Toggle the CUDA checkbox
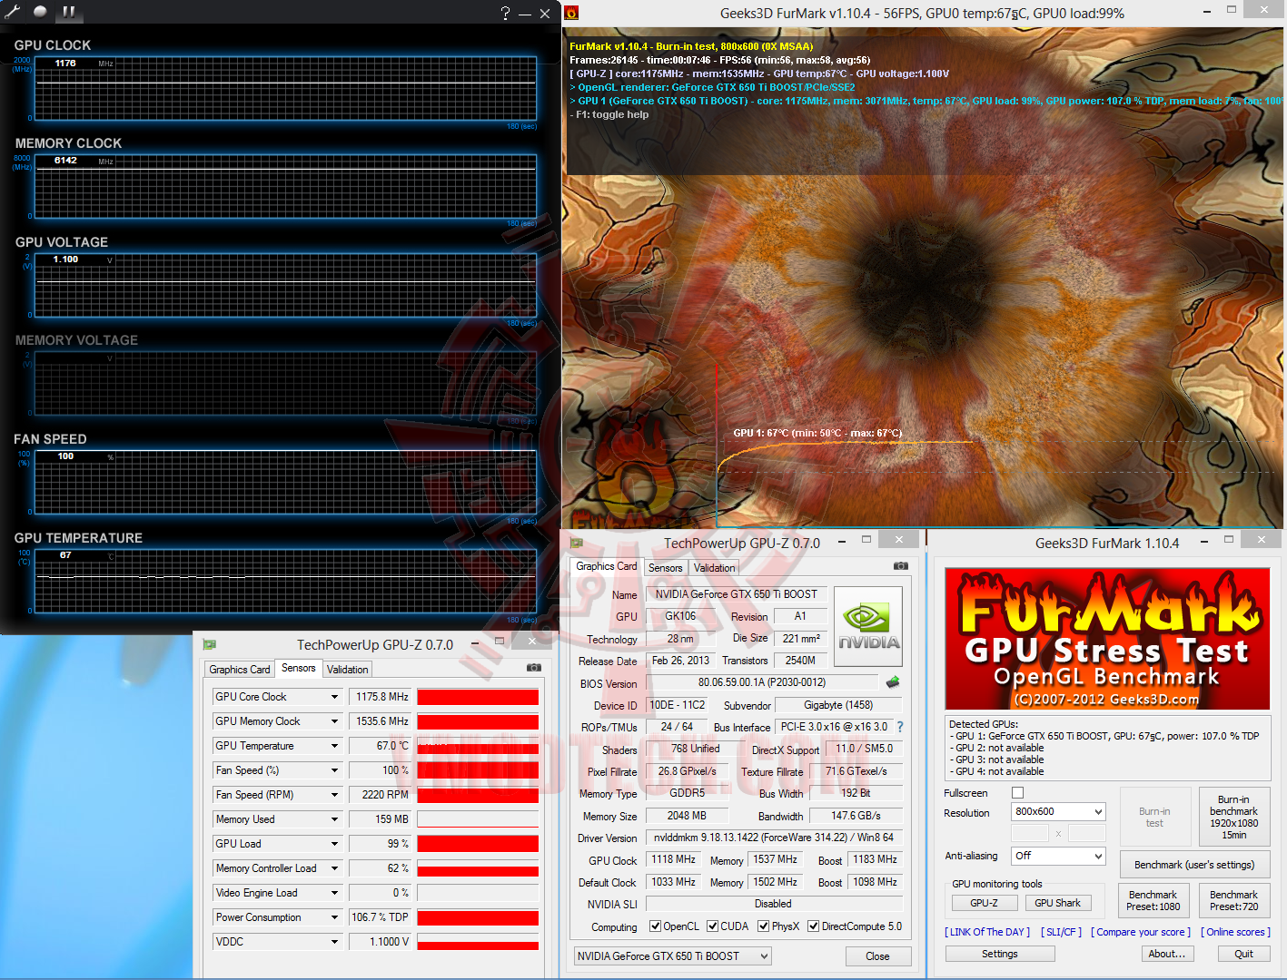 [x=713, y=926]
